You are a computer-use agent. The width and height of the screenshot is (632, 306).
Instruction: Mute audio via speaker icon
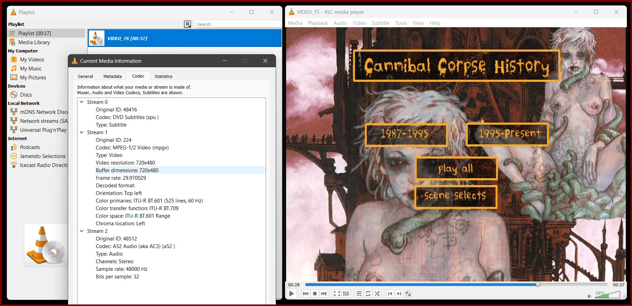click(589, 296)
